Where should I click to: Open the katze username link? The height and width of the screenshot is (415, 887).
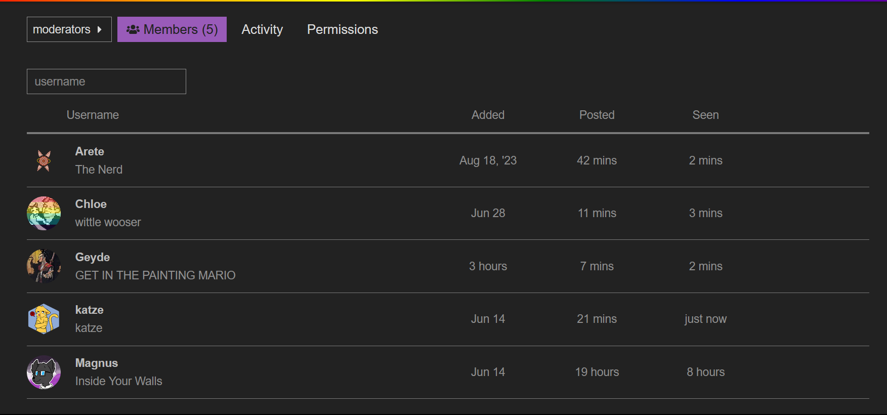click(x=90, y=310)
